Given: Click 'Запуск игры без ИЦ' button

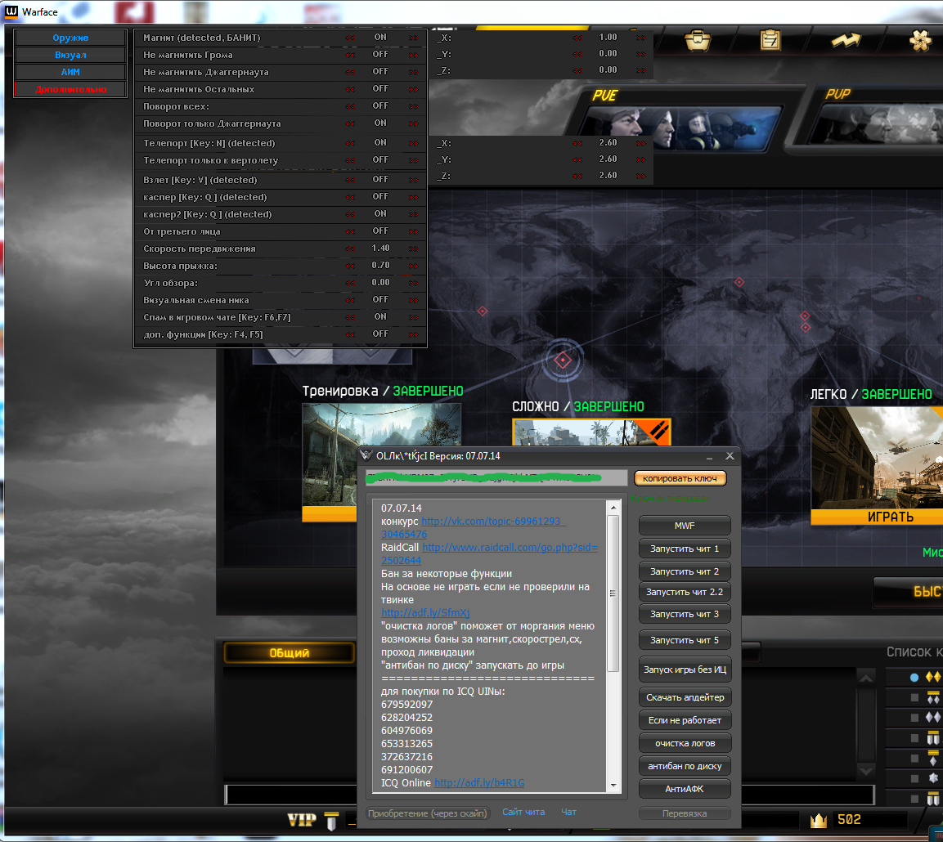Looking at the screenshot, I should [x=685, y=669].
